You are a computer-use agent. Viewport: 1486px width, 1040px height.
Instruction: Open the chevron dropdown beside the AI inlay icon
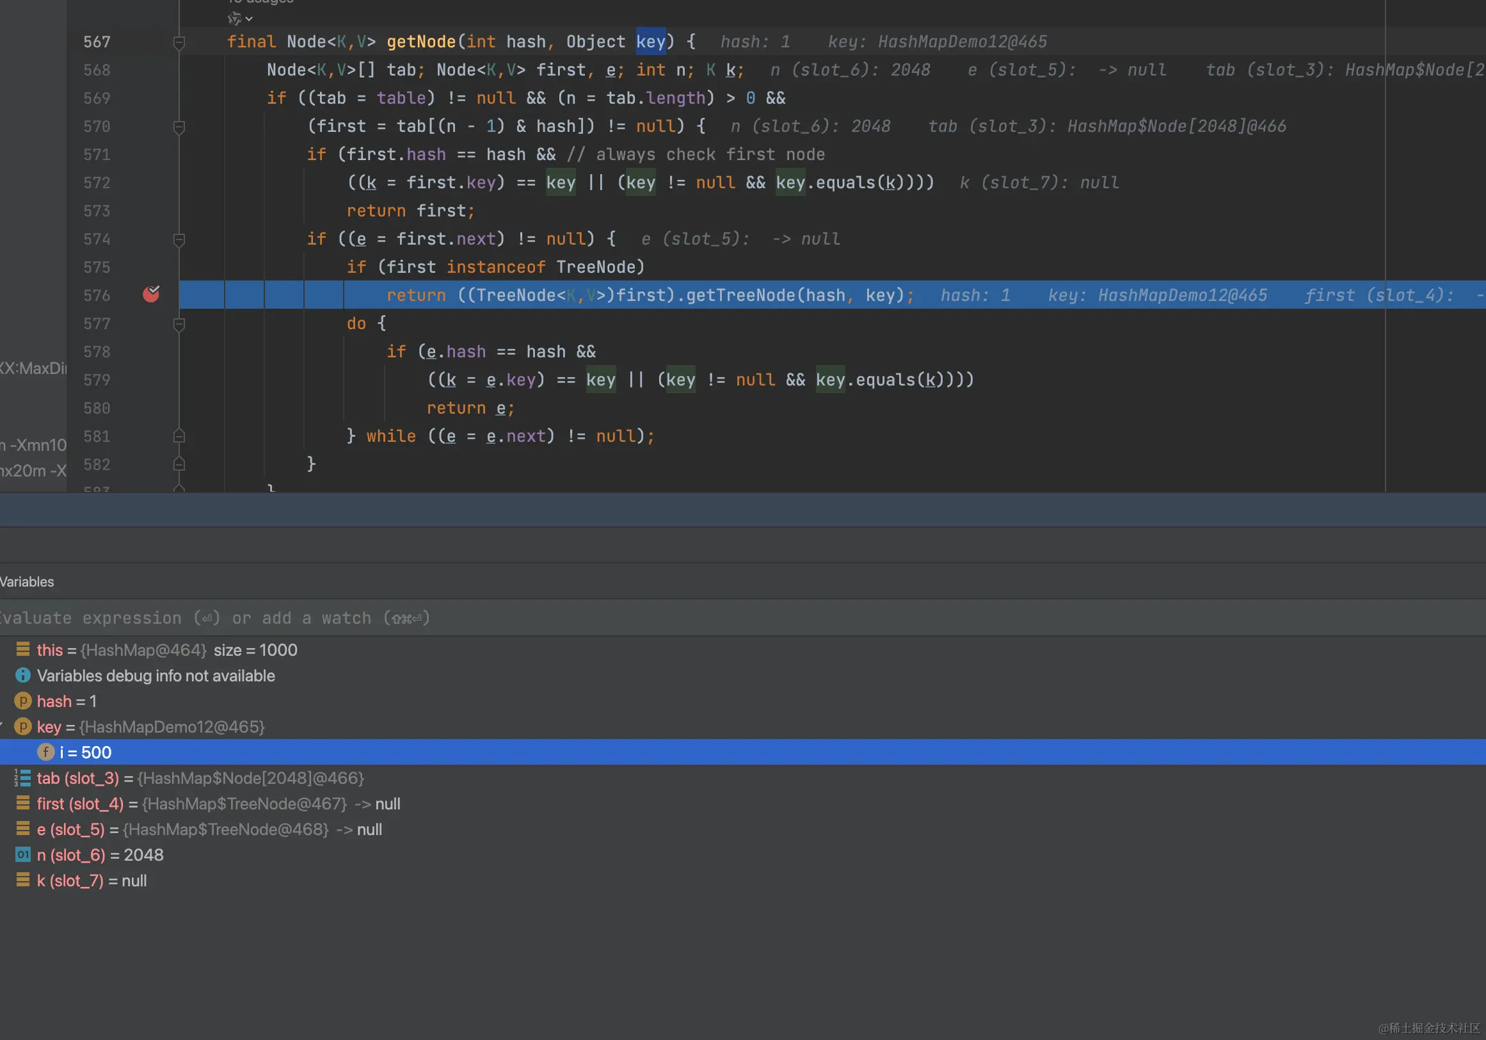(249, 19)
